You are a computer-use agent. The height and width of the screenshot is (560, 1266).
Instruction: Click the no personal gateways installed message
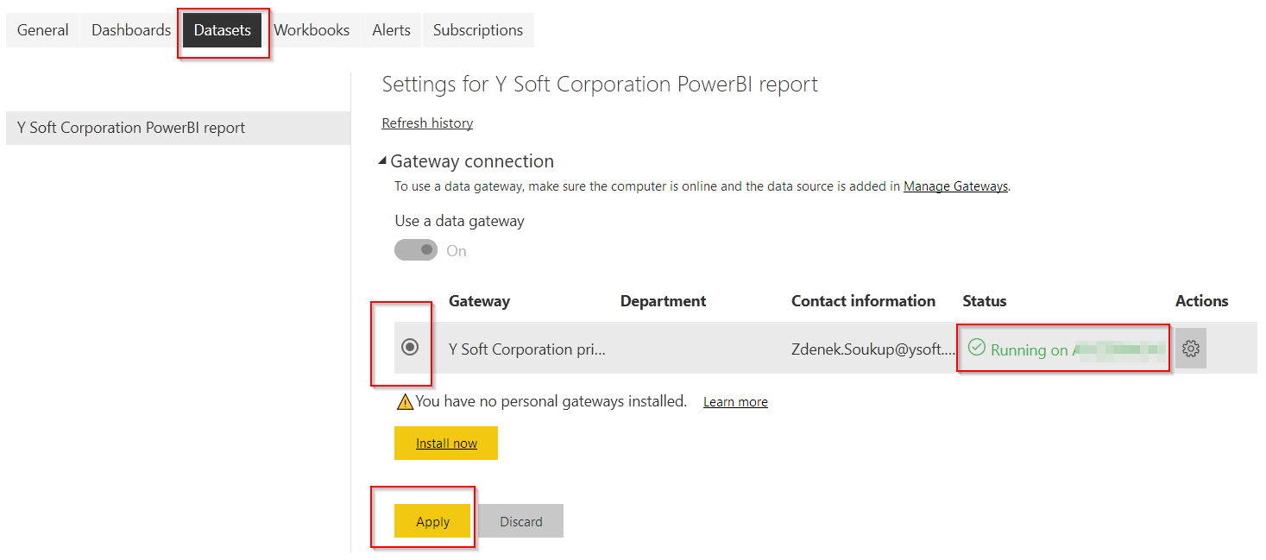point(551,401)
